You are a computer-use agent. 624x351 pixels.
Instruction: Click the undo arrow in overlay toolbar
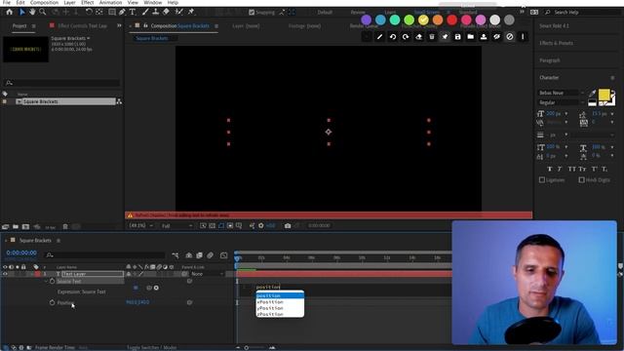(x=393, y=37)
